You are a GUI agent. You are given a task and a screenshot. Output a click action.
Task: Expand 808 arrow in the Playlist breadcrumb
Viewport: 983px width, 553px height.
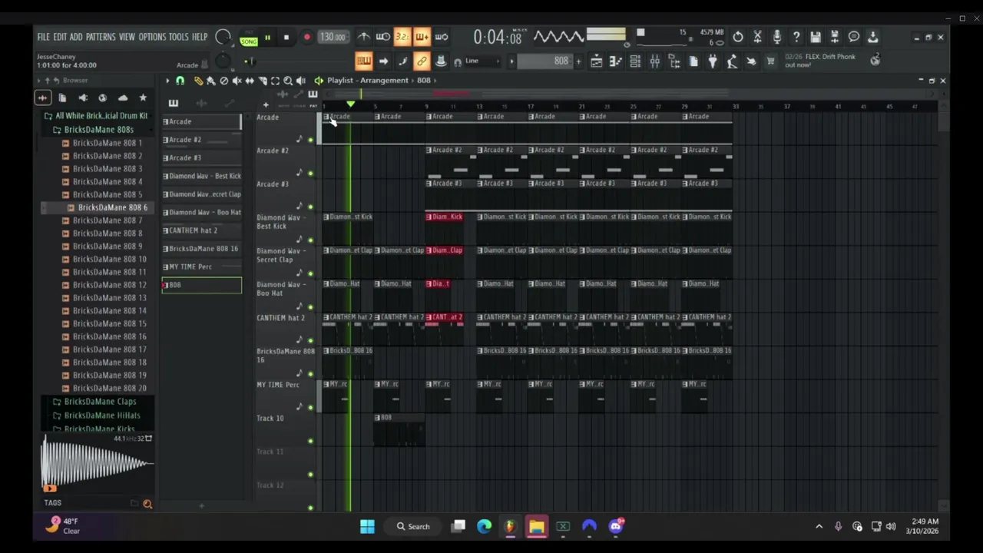click(x=435, y=80)
